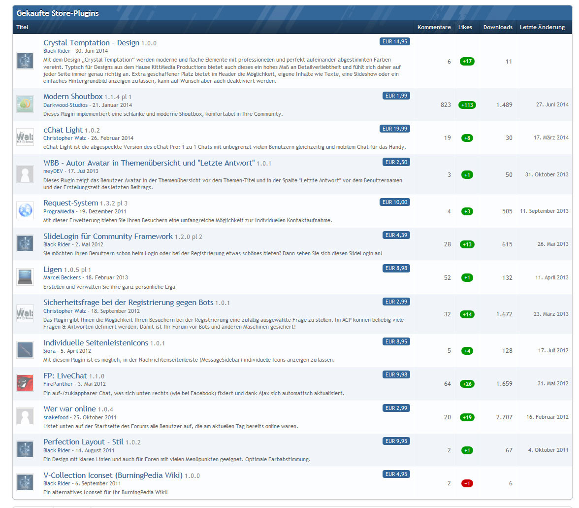Open the Perfection Layout - Stil link

pyautogui.click(x=84, y=442)
